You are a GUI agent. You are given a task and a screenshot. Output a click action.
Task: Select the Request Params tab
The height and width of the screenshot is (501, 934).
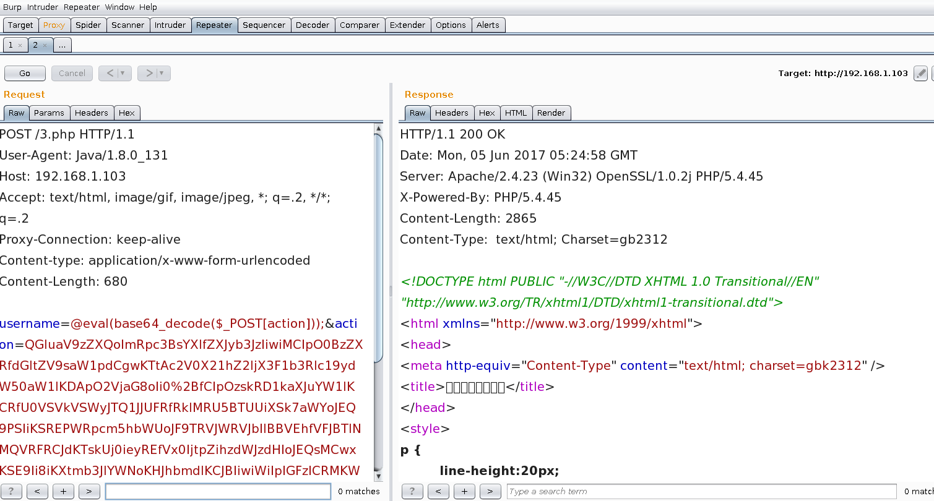50,113
